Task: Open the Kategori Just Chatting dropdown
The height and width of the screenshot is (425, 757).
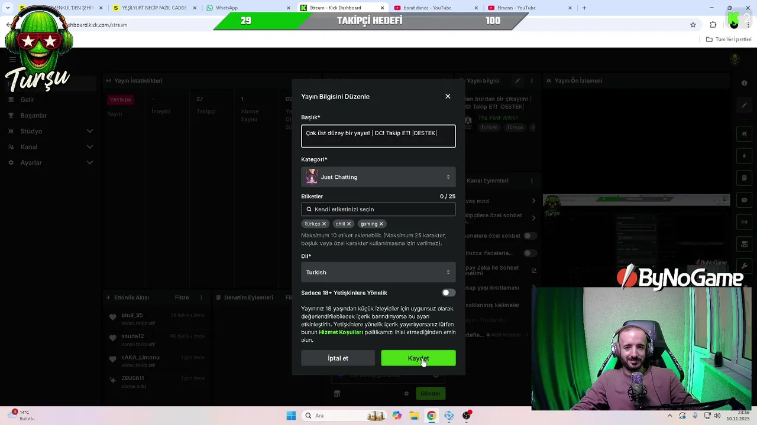Action: (378, 176)
